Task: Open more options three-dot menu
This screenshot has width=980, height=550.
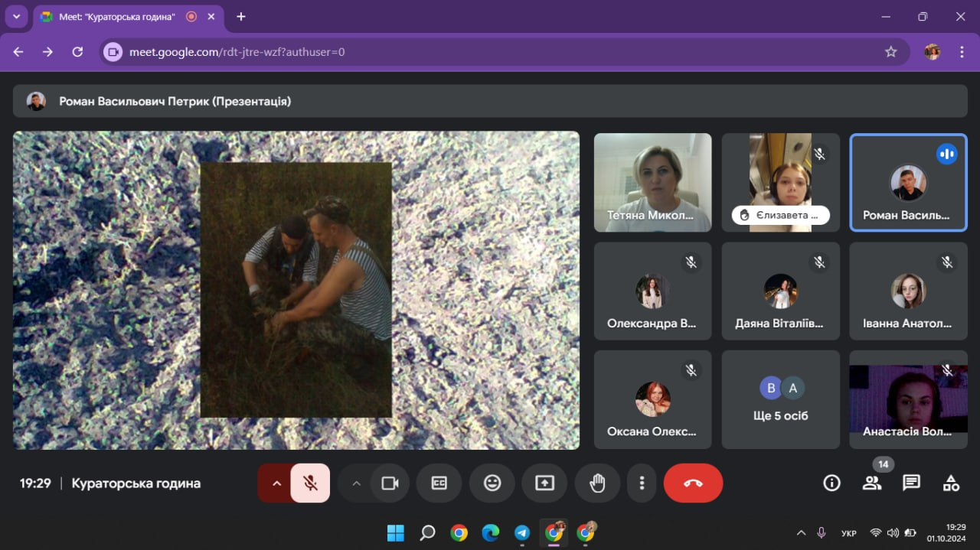Action: 642,483
